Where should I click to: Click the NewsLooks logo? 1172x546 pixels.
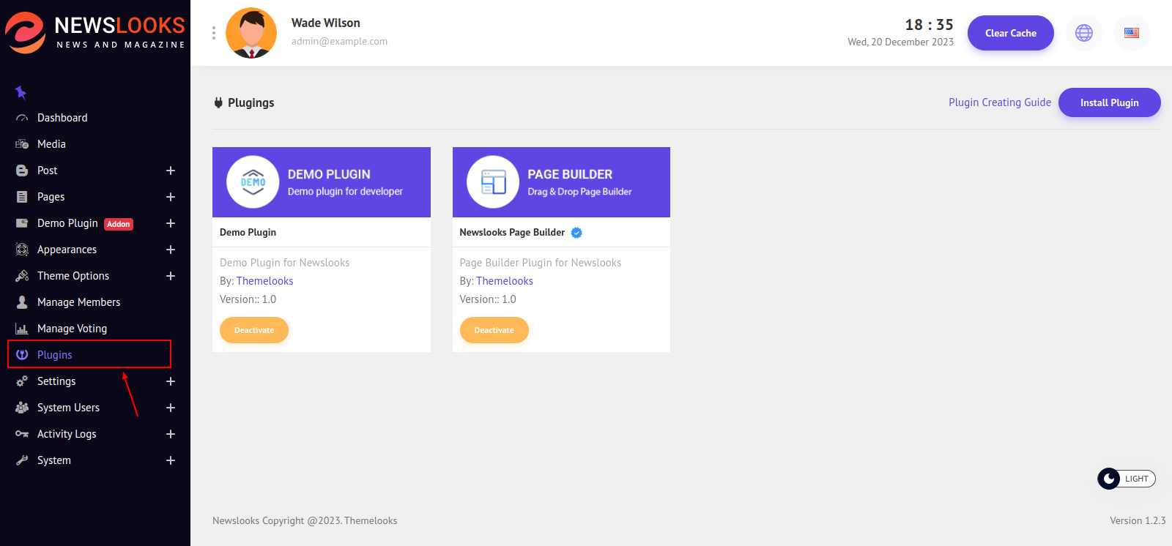click(x=95, y=33)
